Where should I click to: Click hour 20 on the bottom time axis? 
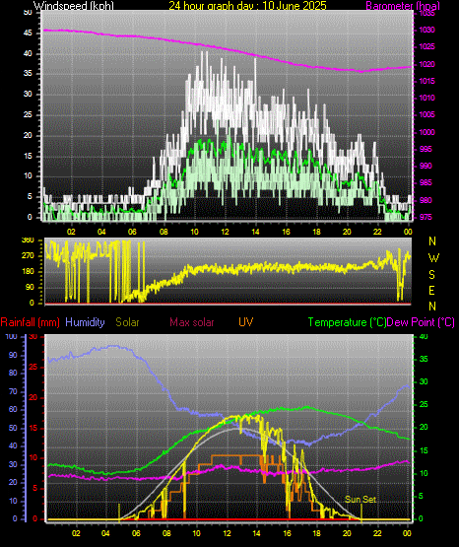347,533
